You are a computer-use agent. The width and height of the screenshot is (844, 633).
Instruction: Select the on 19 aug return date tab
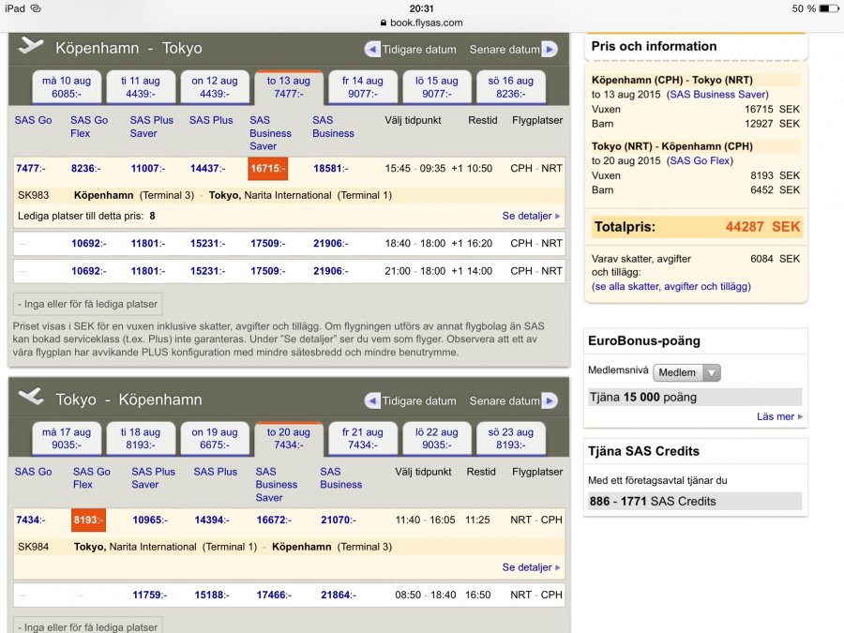click(x=215, y=439)
